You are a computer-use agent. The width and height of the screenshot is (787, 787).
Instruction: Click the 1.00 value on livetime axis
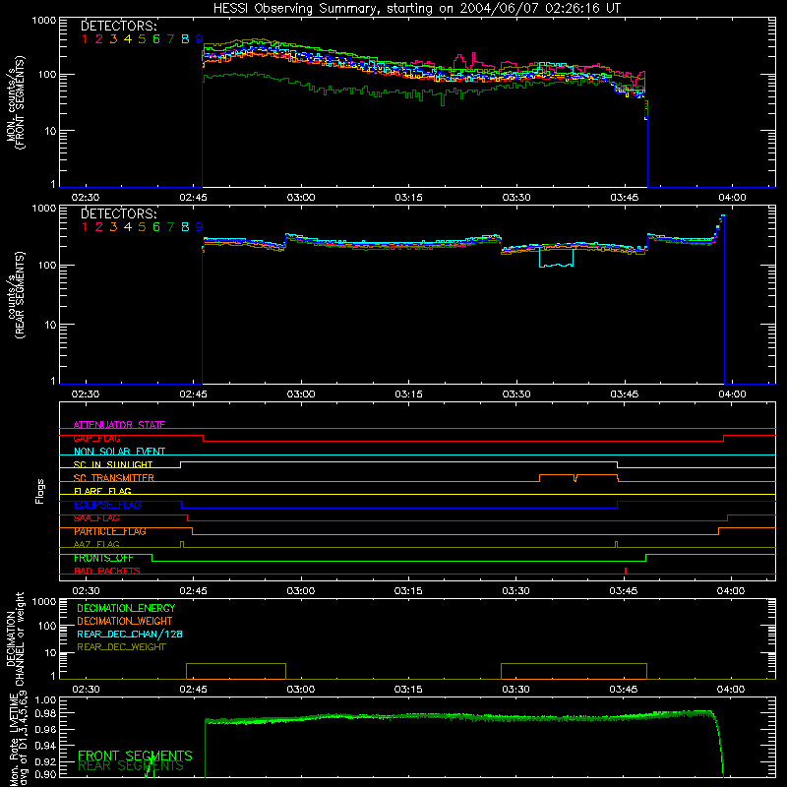click(46, 700)
